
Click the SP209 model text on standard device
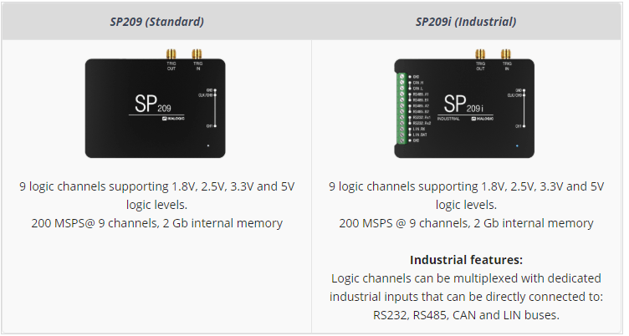(x=154, y=105)
